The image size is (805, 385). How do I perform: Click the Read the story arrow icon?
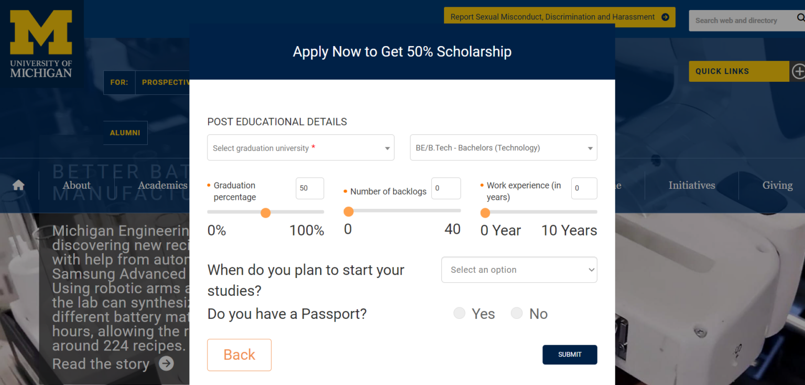(166, 363)
